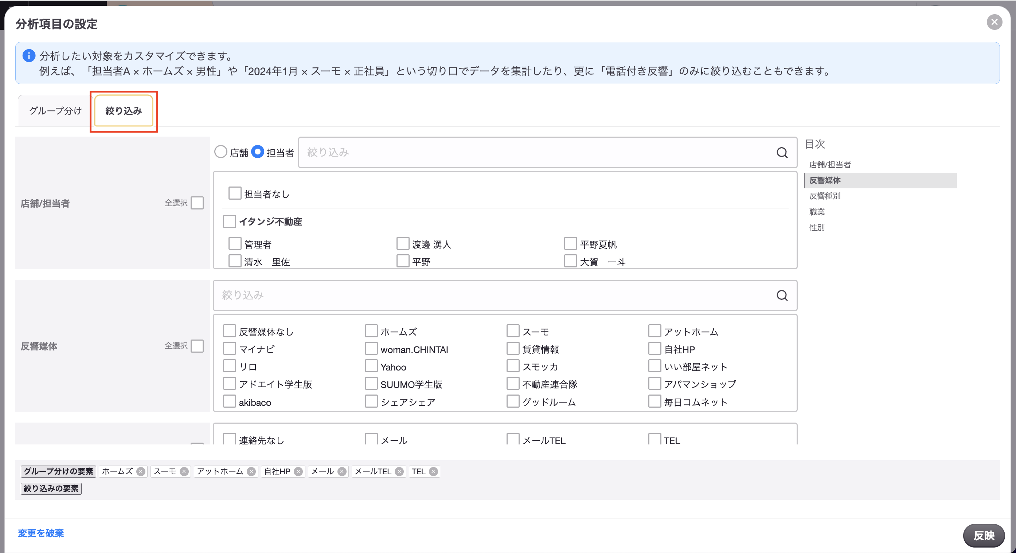Check the 渡邊 湧人 checkbox
This screenshot has width=1016, height=553.
(403, 244)
